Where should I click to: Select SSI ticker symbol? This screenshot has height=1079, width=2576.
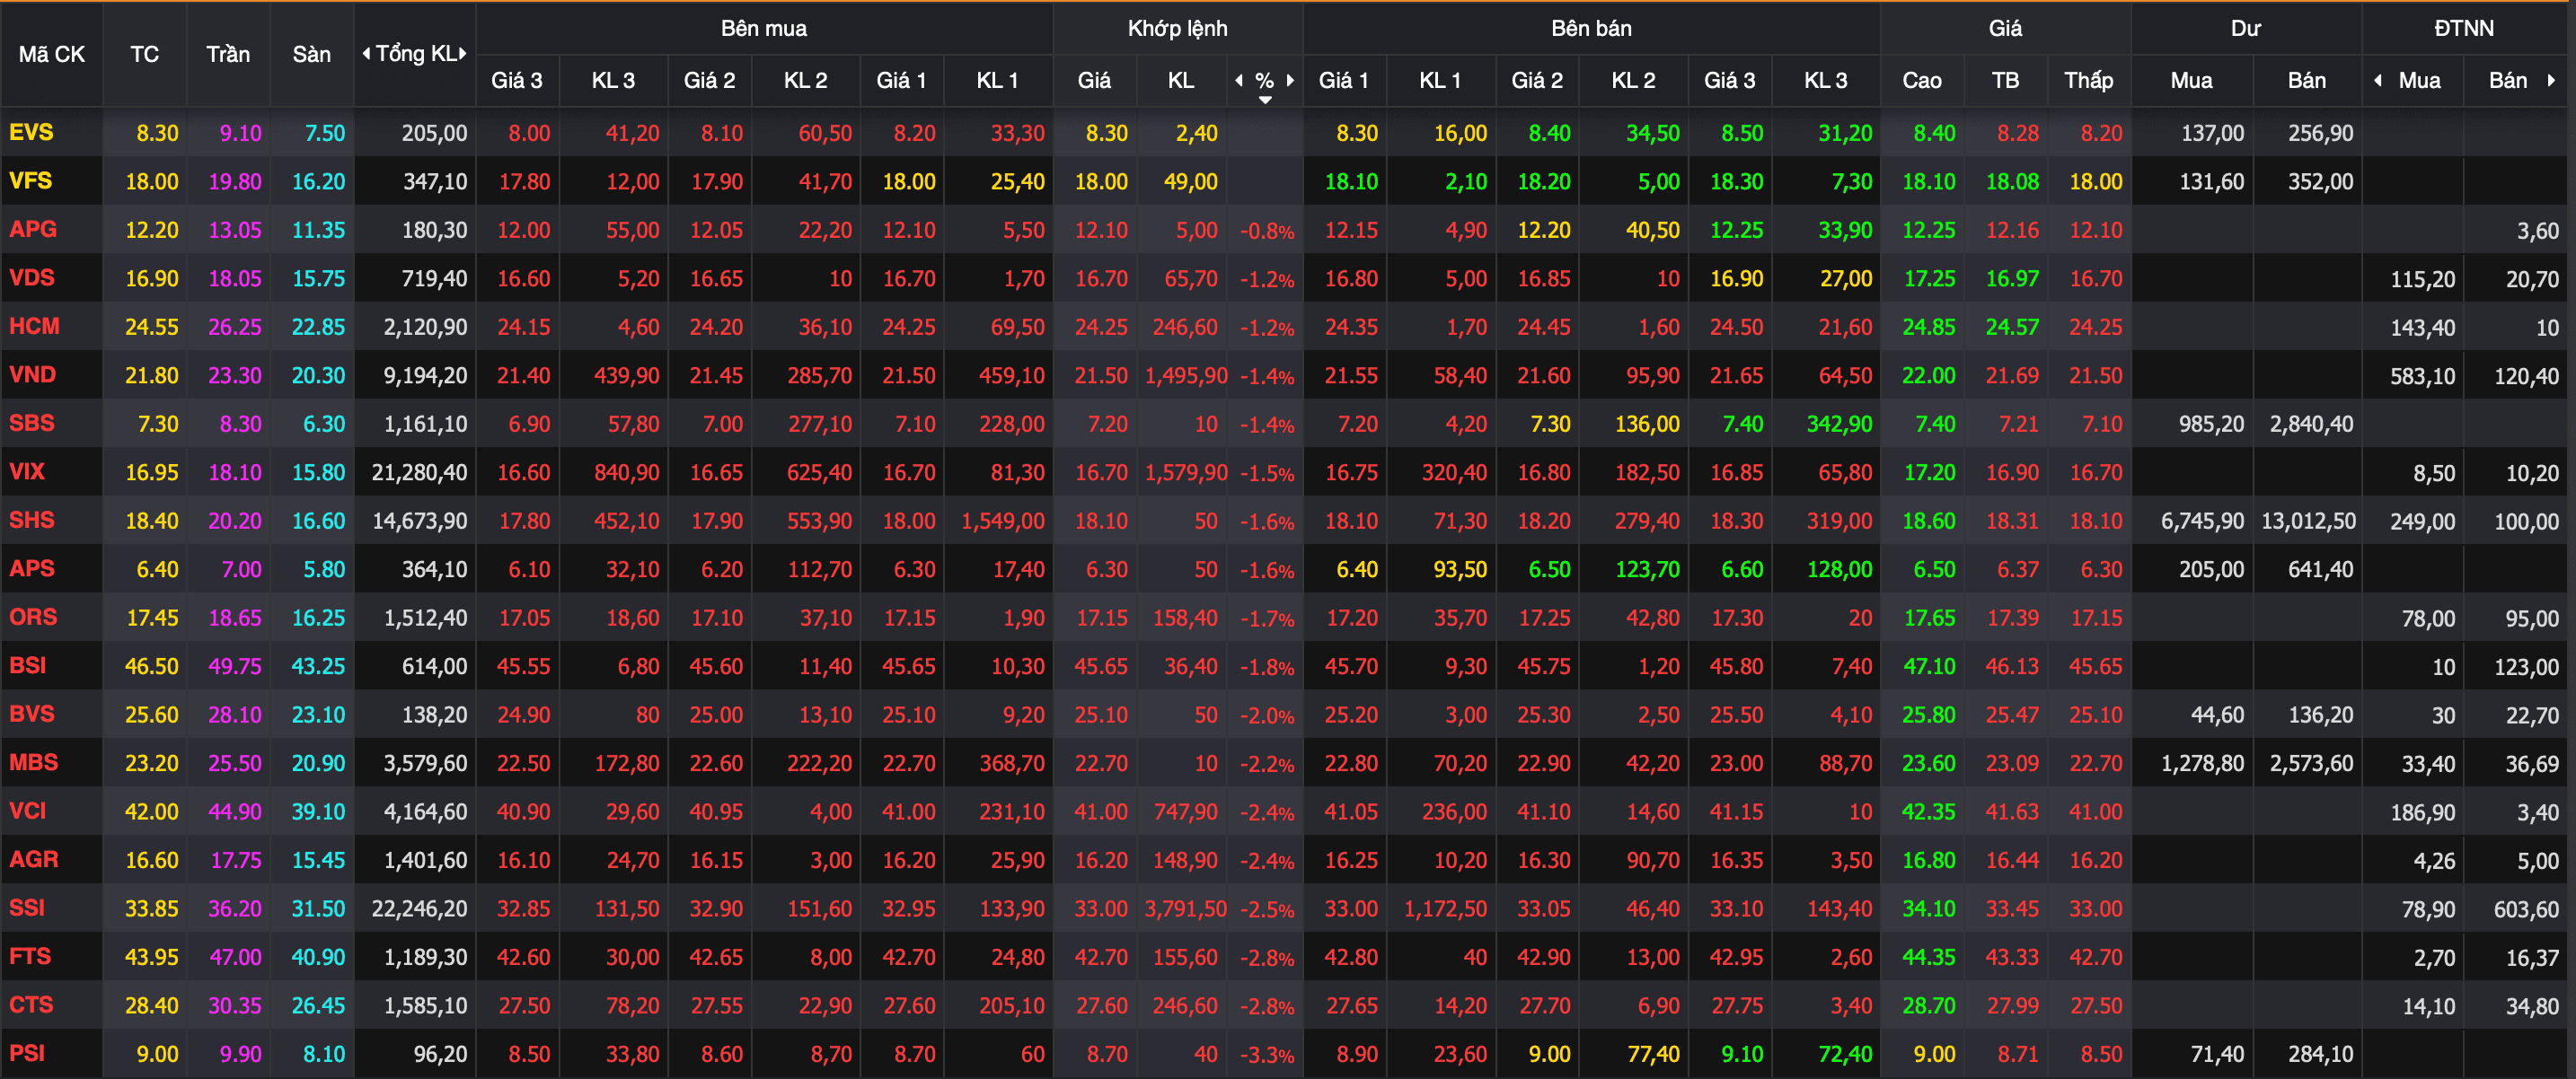27,908
